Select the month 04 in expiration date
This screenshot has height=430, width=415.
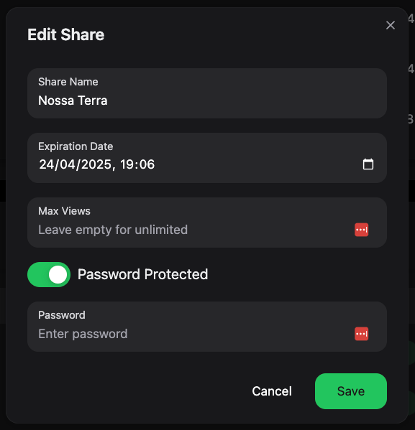(68, 164)
